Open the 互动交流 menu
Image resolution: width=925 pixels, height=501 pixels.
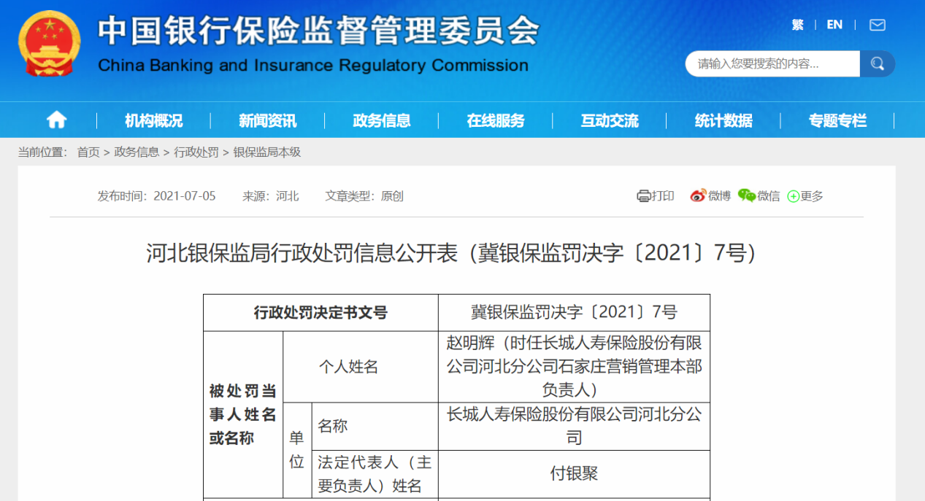(x=610, y=120)
